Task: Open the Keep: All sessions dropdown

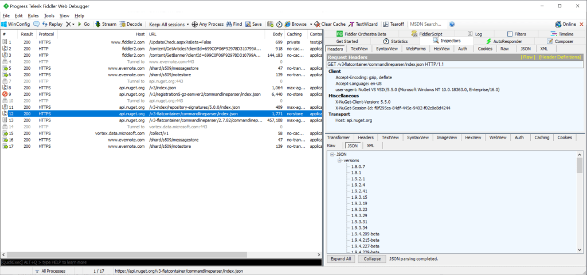Action: click(x=168, y=24)
